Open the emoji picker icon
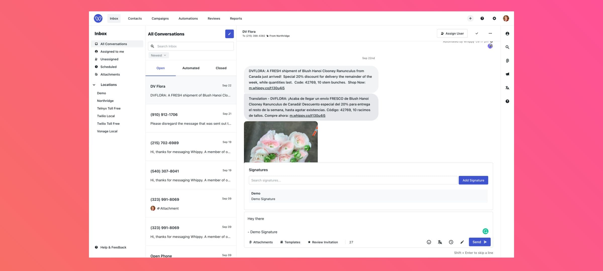The width and height of the screenshot is (603, 271). 429,242
